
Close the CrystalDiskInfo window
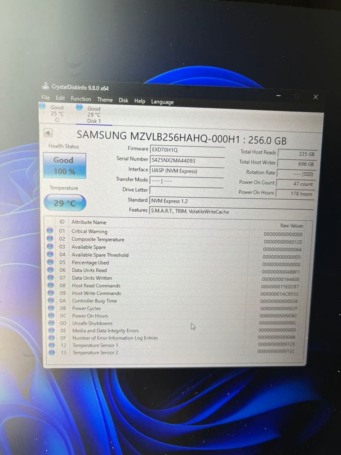pyautogui.click(x=315, y=97)
